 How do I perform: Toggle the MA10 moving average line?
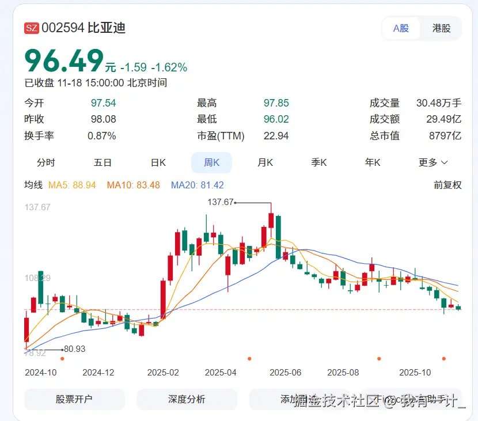click(x=132, y=185)
